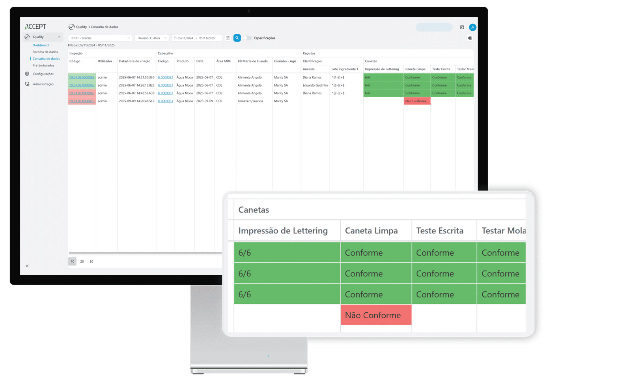
Task: Click the blue magnifier search icon
Action: coord(237,38)
